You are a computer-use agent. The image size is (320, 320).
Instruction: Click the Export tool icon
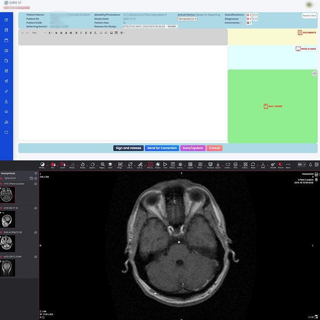(x=218, y=165)
